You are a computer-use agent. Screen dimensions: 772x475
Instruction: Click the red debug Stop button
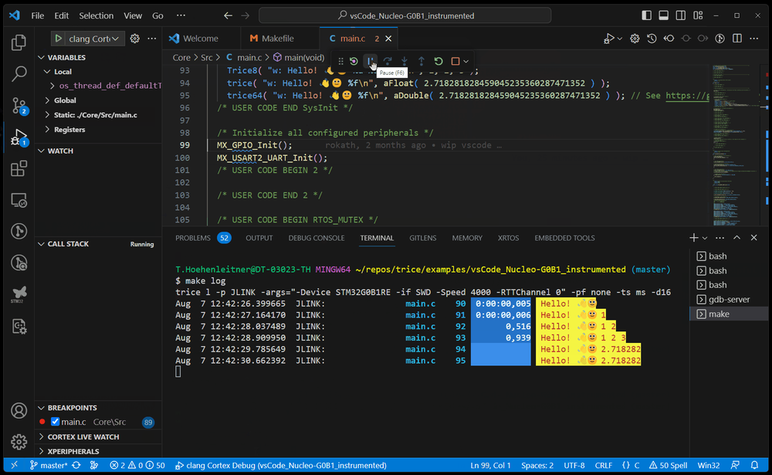(x=455, y=61)
